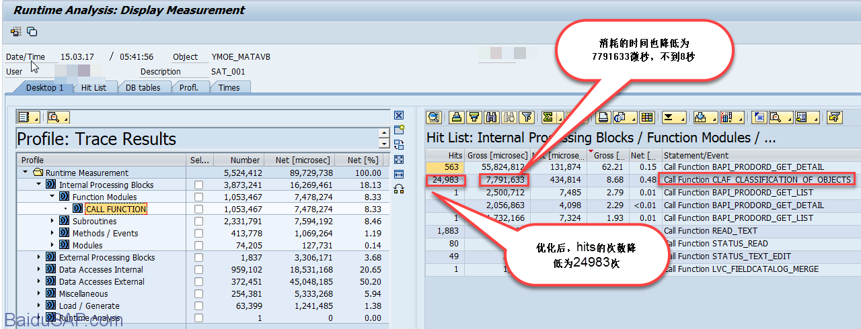Expand the Subroutines node
Screen dimensions: 861x329
[x=52, y=221]
